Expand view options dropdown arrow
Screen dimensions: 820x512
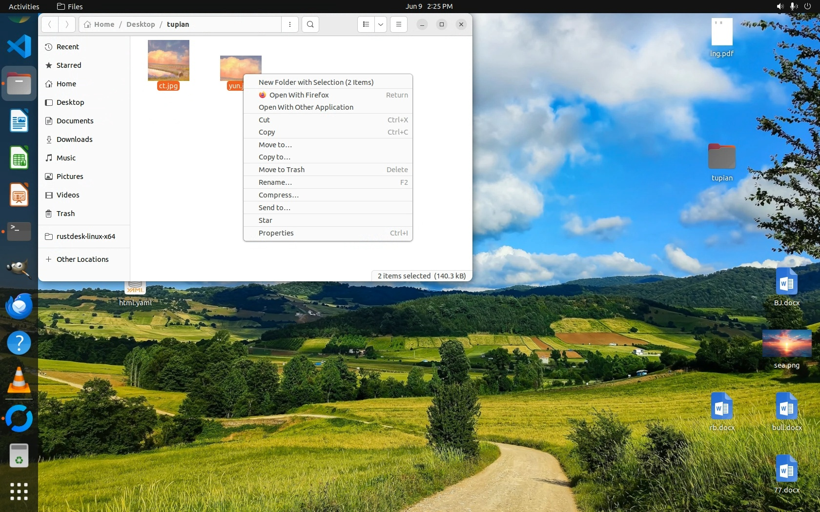[381, 24]
